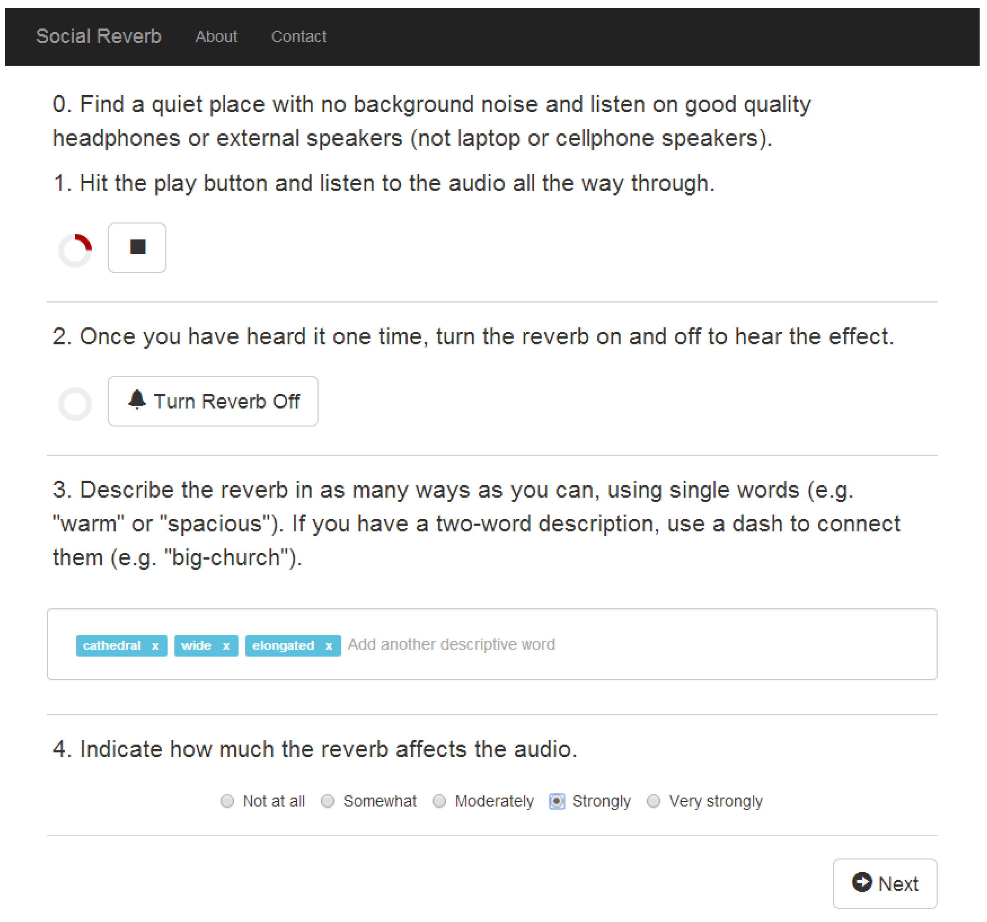Remove the 'cathedral' tag
Image resolution: width=987 pixels, height=922 pixels.
point(156,645)
